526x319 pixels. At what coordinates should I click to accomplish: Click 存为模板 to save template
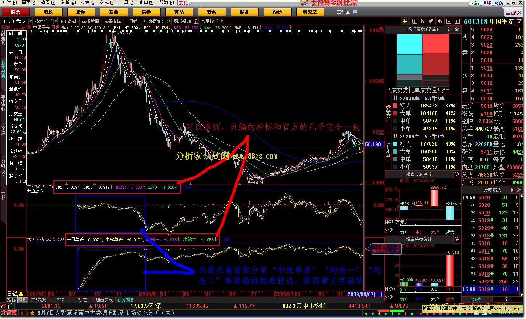click(x=126, y=300)
